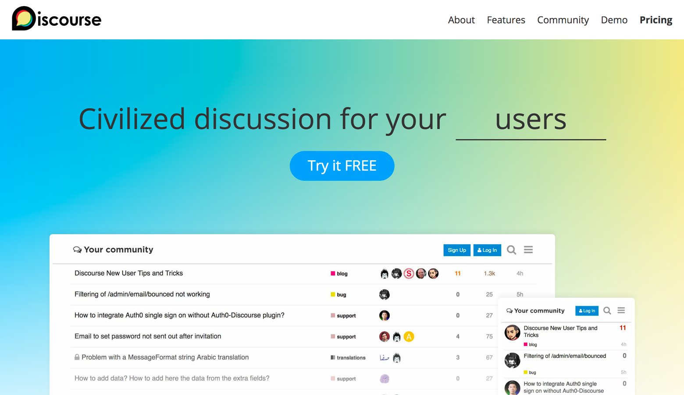Screen dimensions: 684x395
Task: Click the first avatar on Tips and Tricks row
Action: coord(384,274)
